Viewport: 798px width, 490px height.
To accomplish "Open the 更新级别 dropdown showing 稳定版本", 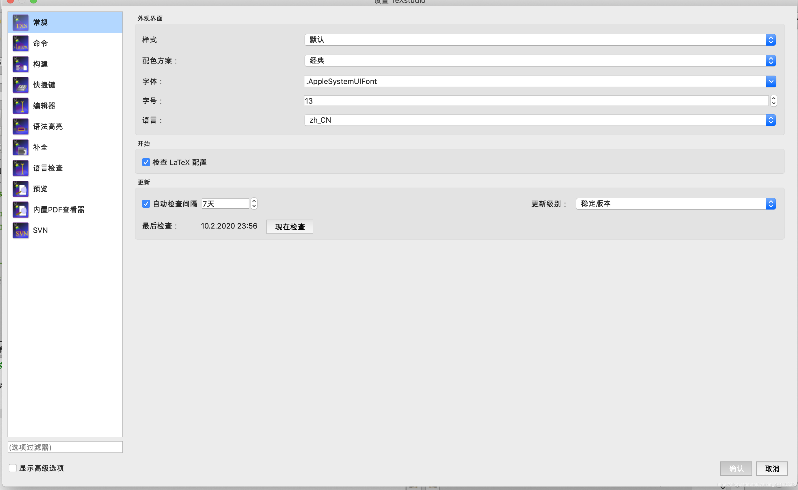I will [676, 203].
